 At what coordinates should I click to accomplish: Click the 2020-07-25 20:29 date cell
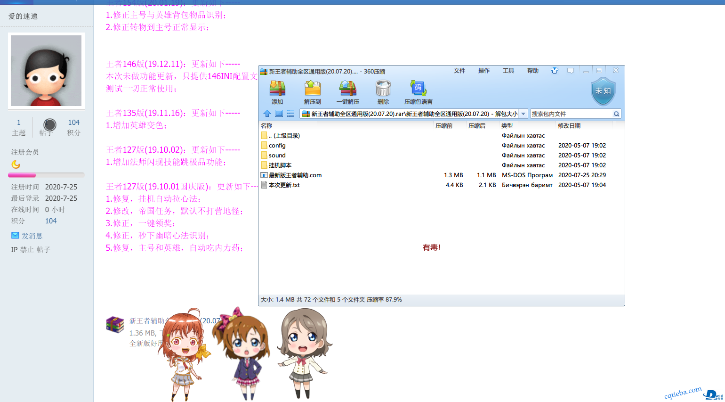pyautogui.click(x=582, y=175)
